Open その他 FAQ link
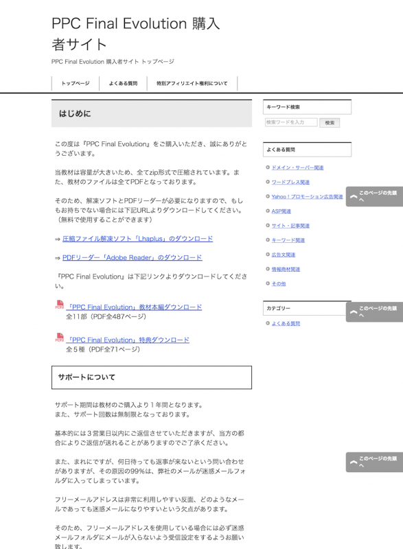Viewport: 403px width, 549px height. coord(278,283)
